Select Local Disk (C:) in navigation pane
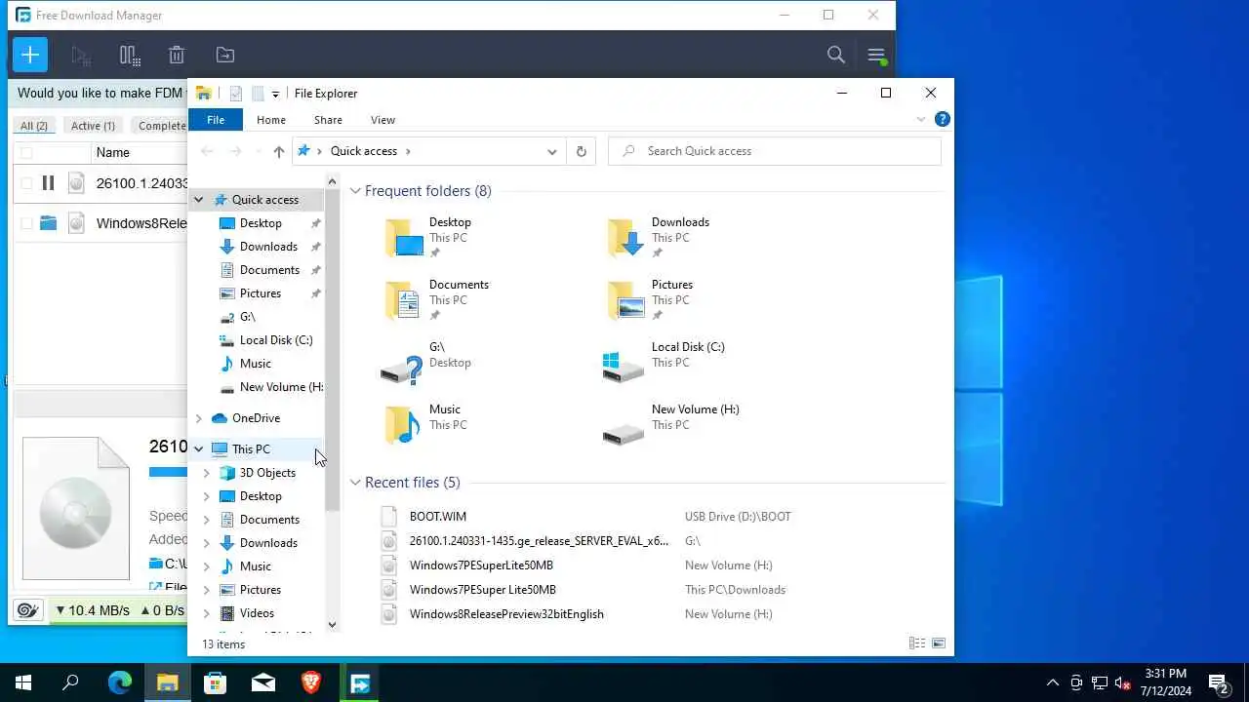Screen dimensions: 1249x702 (276, 340)
